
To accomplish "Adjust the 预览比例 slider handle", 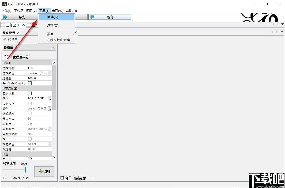I will [x=25, y=170].
